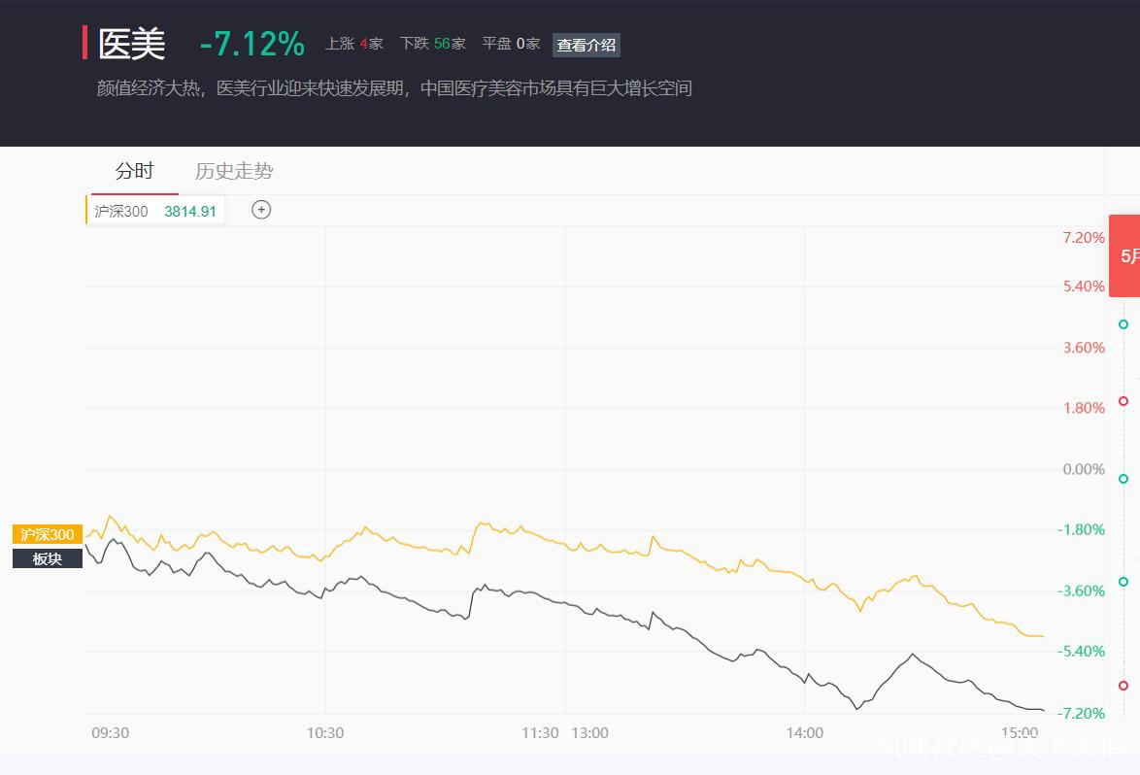Click the 查看介绍 button
This screenshot has height=775, width=1140.
pyautogui.click(x=586, y=45)
